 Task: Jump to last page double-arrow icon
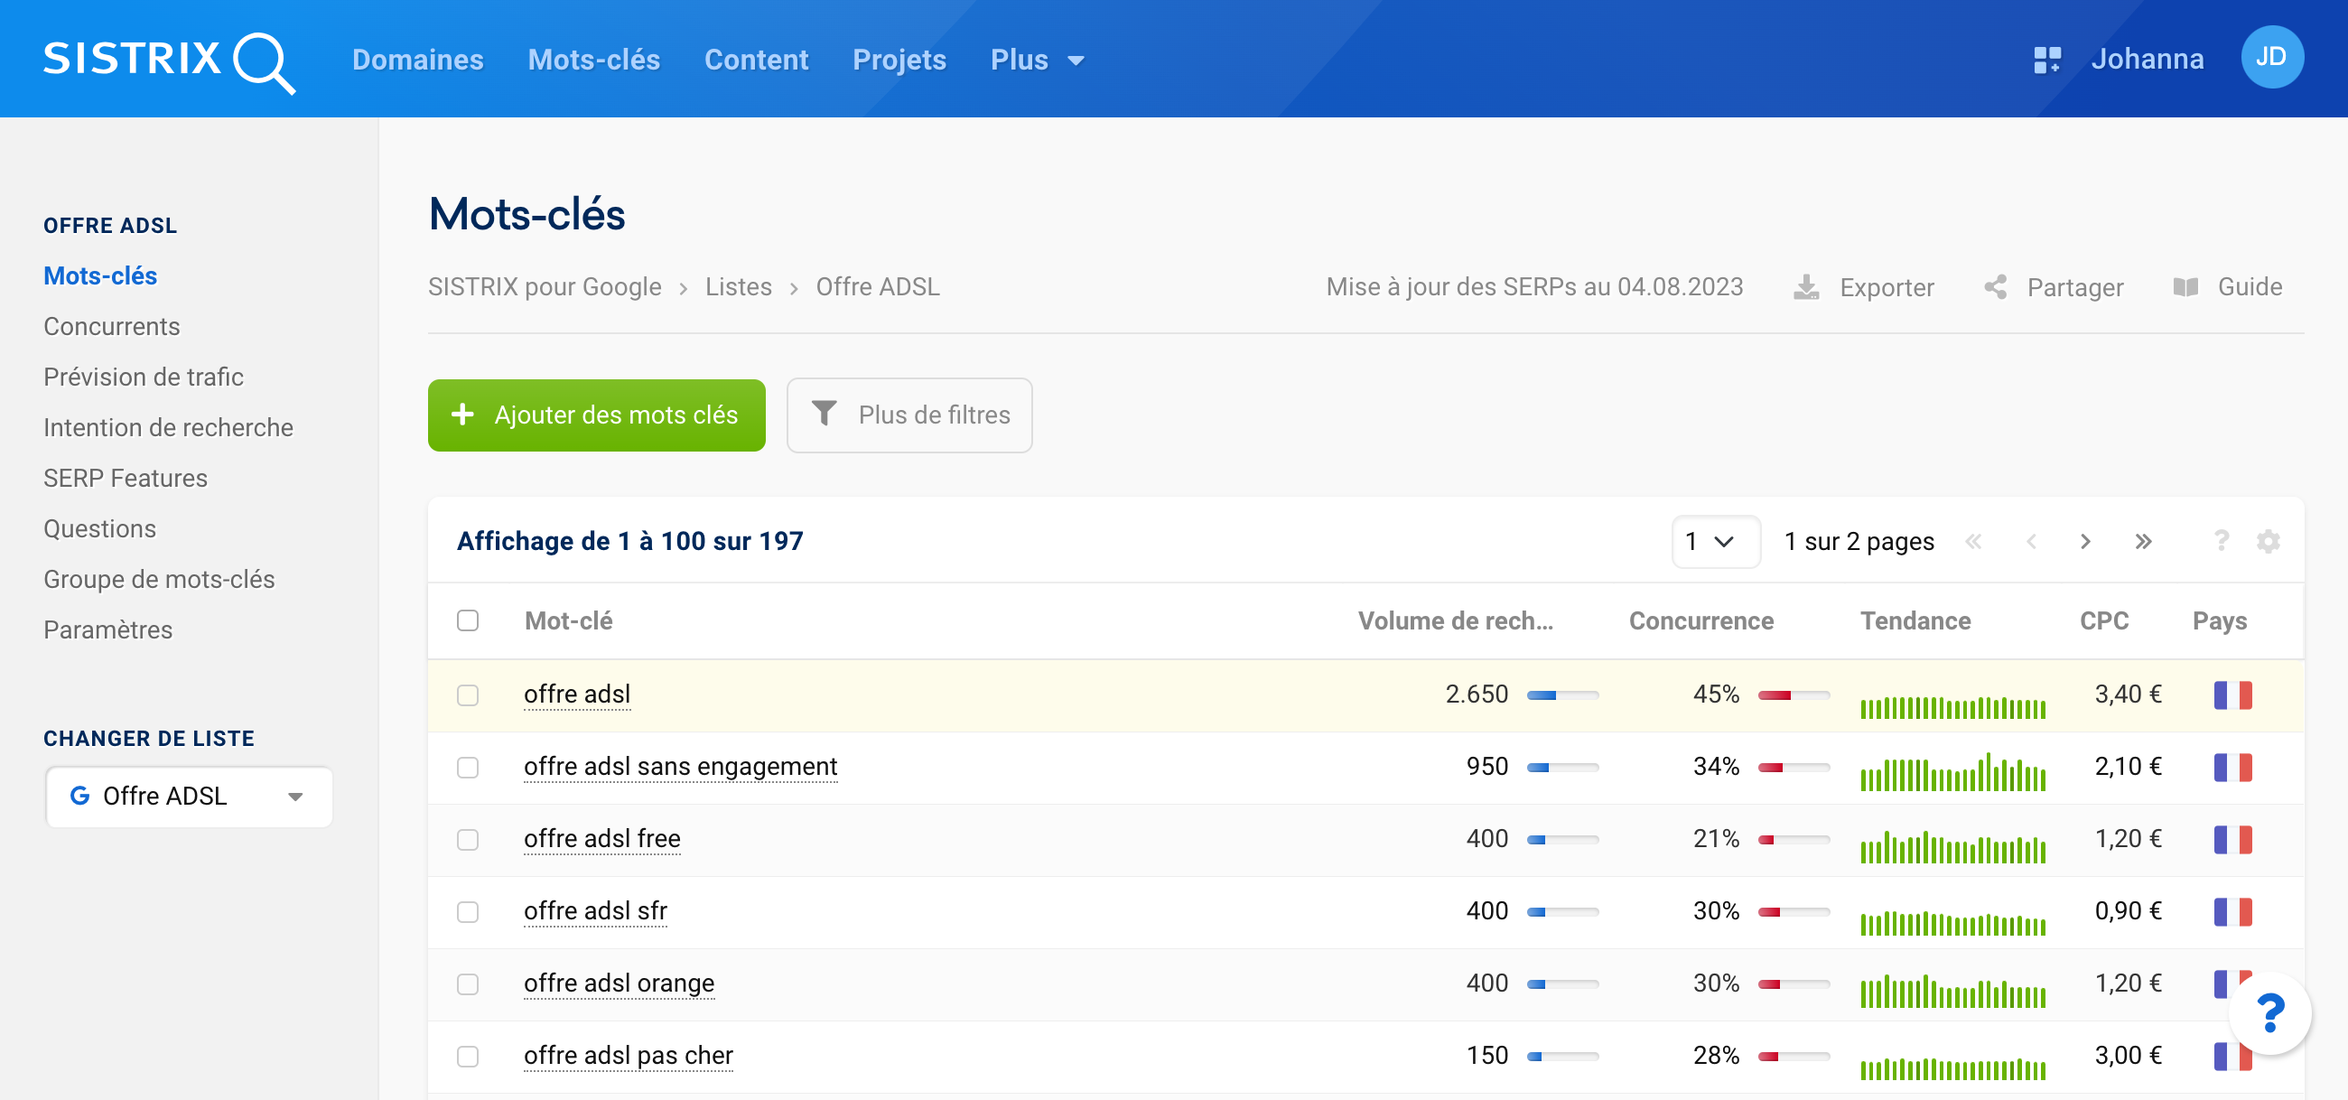point(2143,542)
